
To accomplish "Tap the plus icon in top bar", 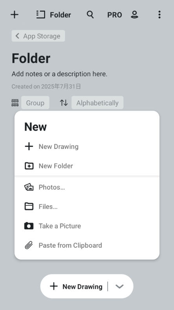I will pos(14,15).
